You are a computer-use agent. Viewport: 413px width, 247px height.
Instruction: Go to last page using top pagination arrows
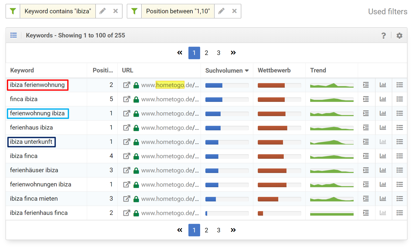click(233, 53)
